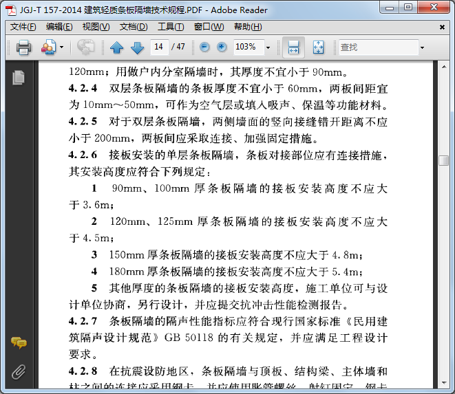Click the clause number 4.2.8

click(83, 371)
